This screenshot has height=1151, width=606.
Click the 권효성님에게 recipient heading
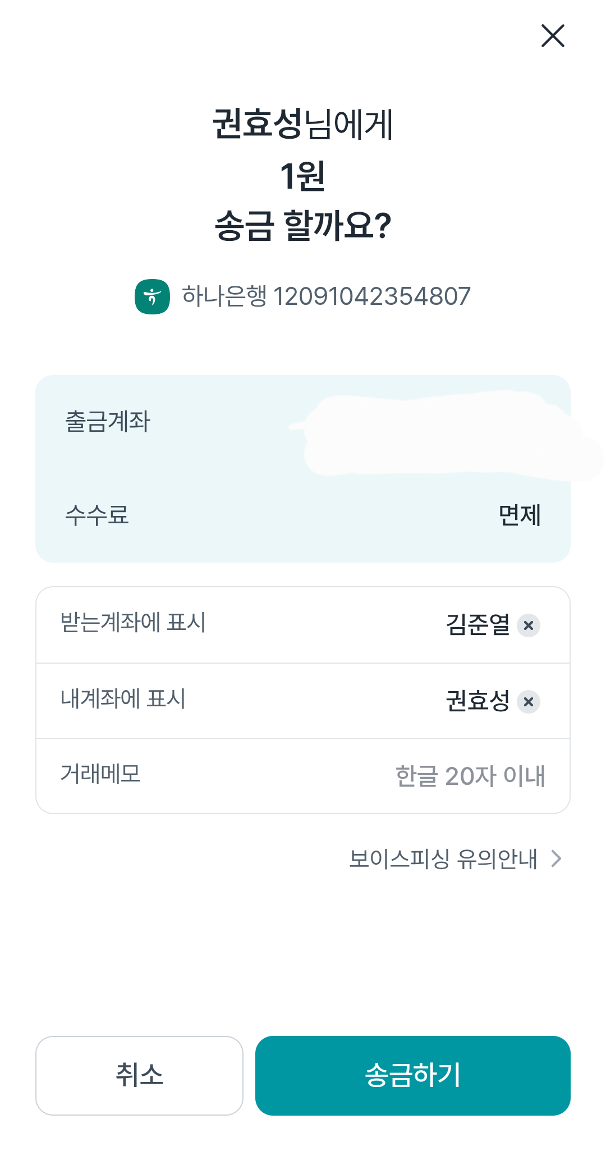(x=303, y=124)
